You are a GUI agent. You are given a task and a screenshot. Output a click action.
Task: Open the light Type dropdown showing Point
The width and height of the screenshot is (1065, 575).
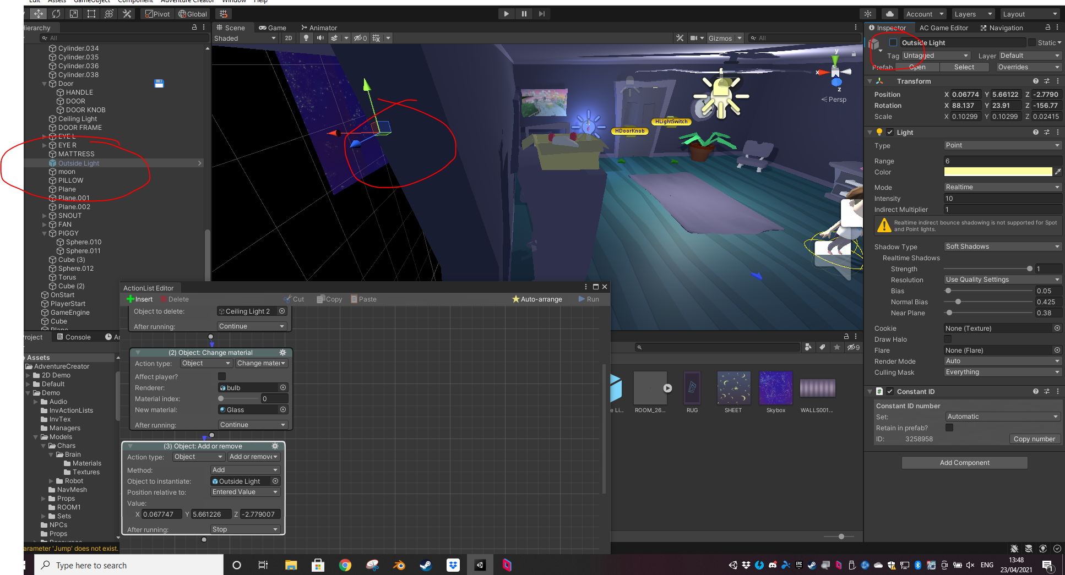(x=1003, y=145)
